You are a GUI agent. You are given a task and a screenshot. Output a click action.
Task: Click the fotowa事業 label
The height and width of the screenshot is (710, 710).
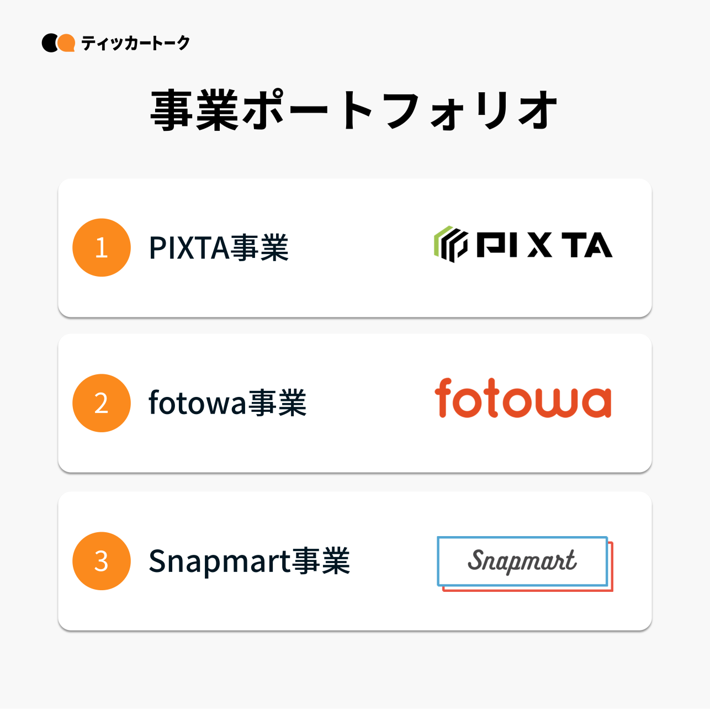click(x=227, y=403)
